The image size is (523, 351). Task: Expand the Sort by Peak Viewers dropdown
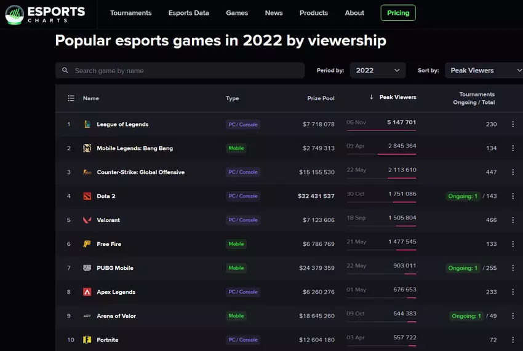point(483,71)
